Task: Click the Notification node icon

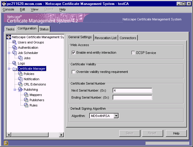Action: (x=20, y=79)
